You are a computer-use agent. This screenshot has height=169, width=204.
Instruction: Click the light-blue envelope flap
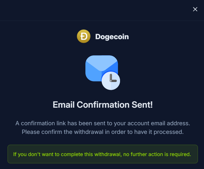coord(102,63)
